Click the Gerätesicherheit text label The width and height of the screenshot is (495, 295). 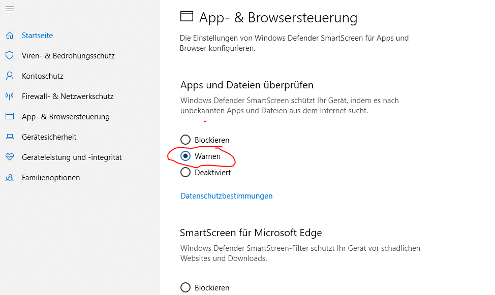[49, 137]
